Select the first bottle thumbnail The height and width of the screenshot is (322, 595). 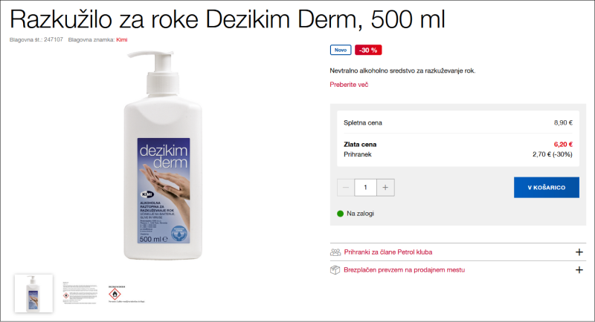[x=33, y=294]
